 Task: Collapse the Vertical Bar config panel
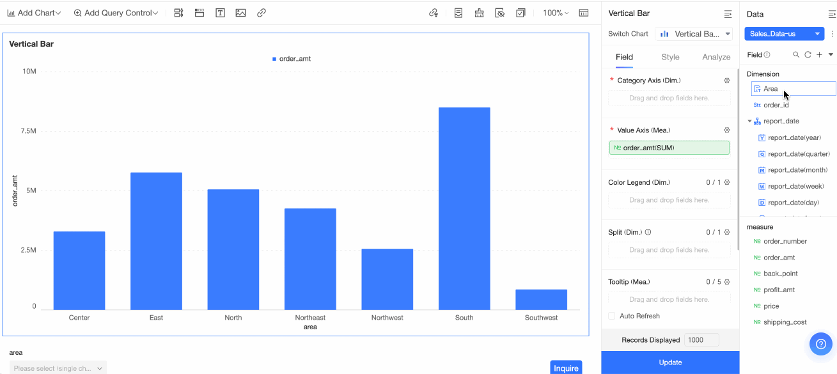(x=728, y=14)
